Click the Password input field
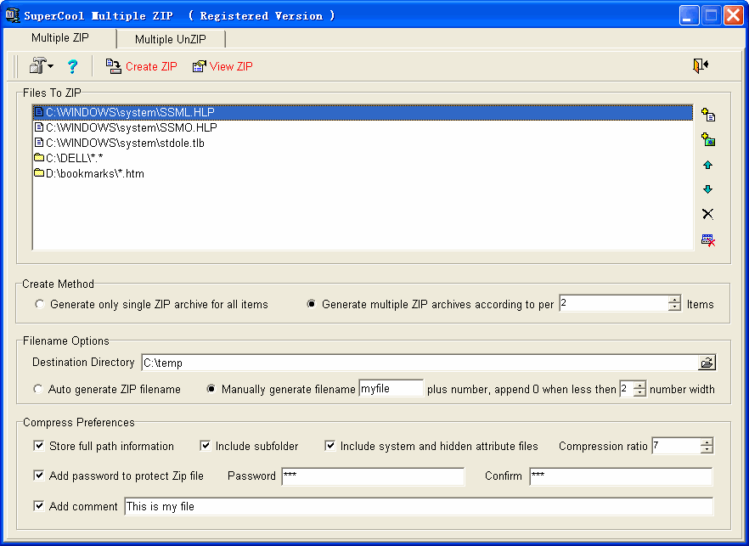This screenshot has width=749, height=546. pos(373,476)
